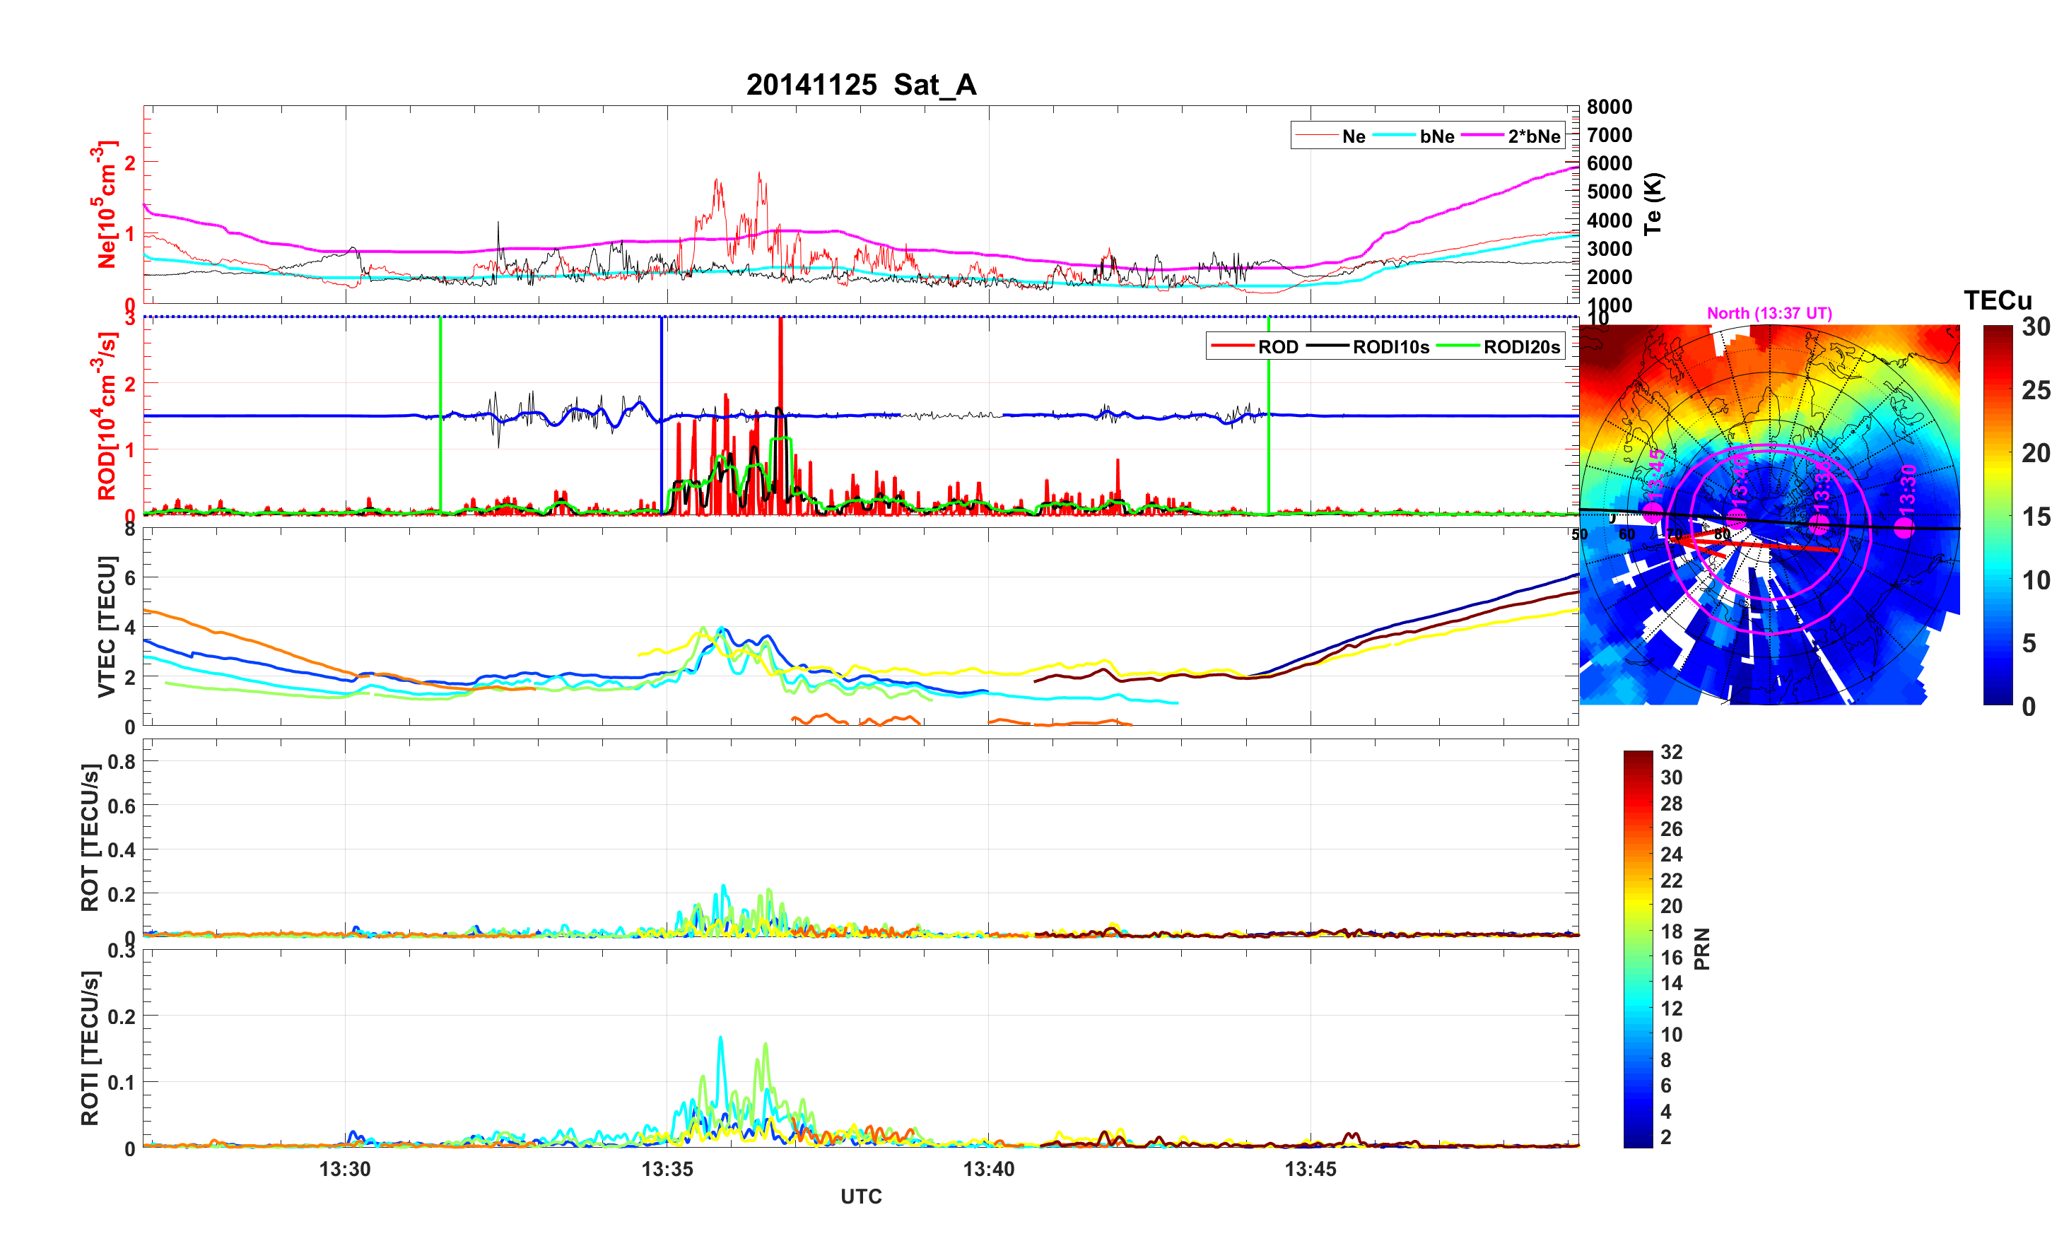The width and height of the screenshot is (2052, 1241).
Task: Click the 2*bNe magenta legend entry
Action: pyautogui.click(x=1533, y=136)
